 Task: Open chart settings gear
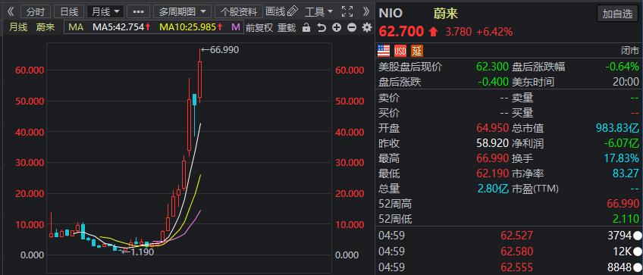tap(366, 27)
